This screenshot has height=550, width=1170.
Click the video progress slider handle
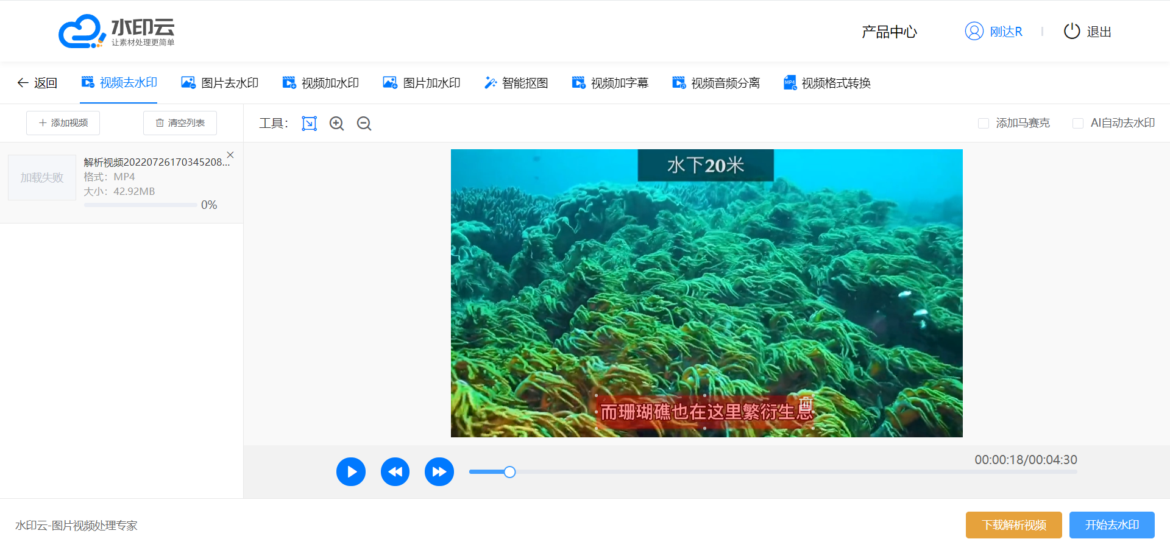click(510, 472)
